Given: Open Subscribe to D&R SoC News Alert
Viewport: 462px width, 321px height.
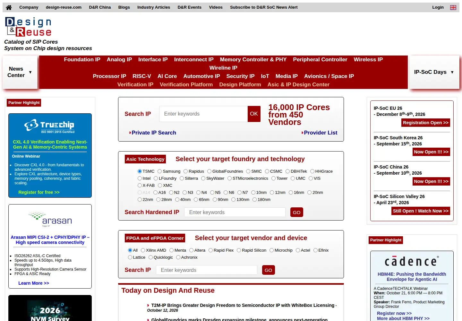Looking at the screenshot, I should point(264,7).
